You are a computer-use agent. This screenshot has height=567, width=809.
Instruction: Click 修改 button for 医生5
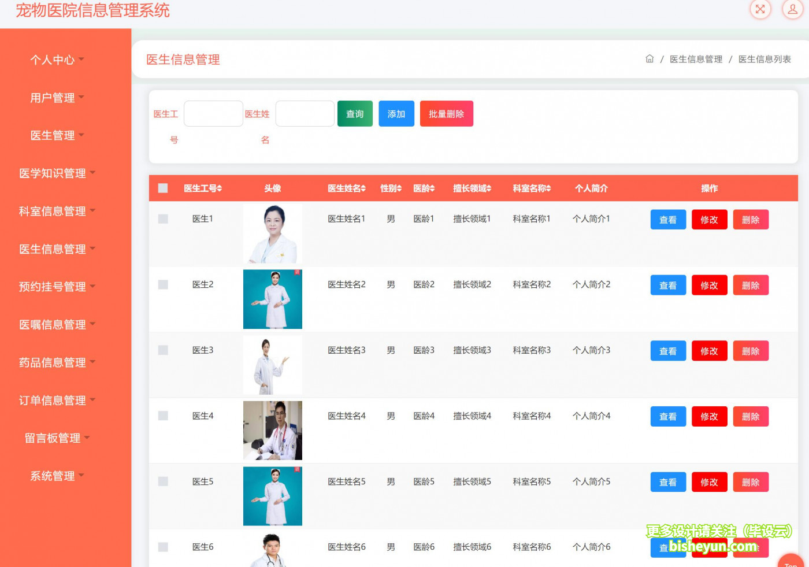[x=709, y=482]
